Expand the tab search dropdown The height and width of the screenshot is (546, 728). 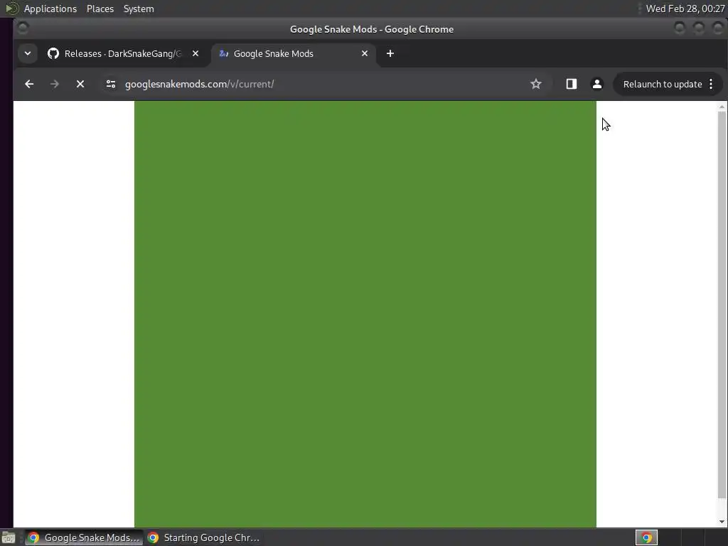tap(28, 53)
